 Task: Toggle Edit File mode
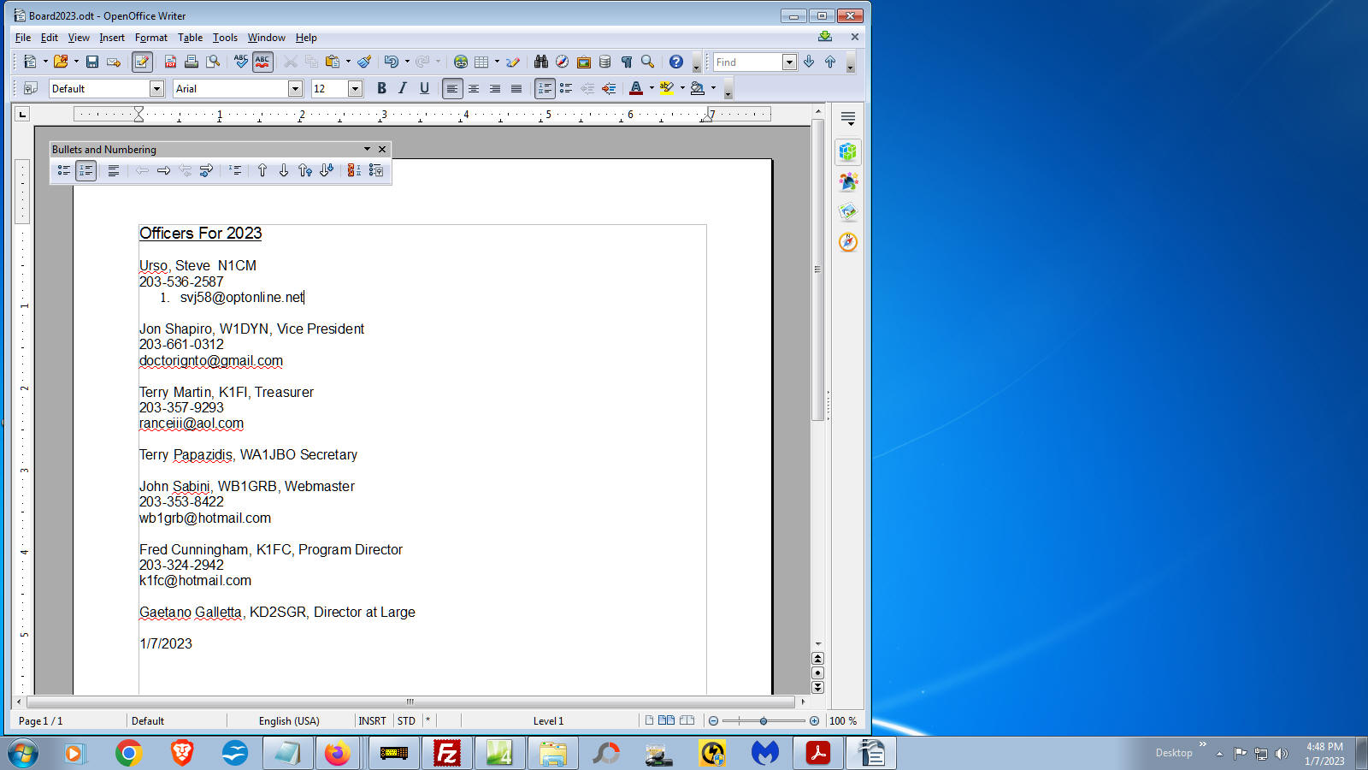pos(142,62)
